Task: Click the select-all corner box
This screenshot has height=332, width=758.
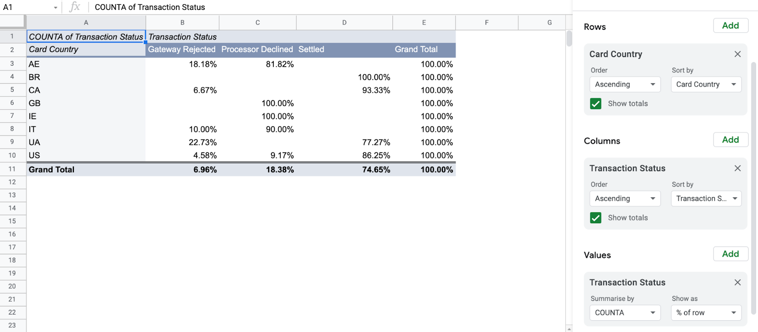Action: (x=13, y=21)
